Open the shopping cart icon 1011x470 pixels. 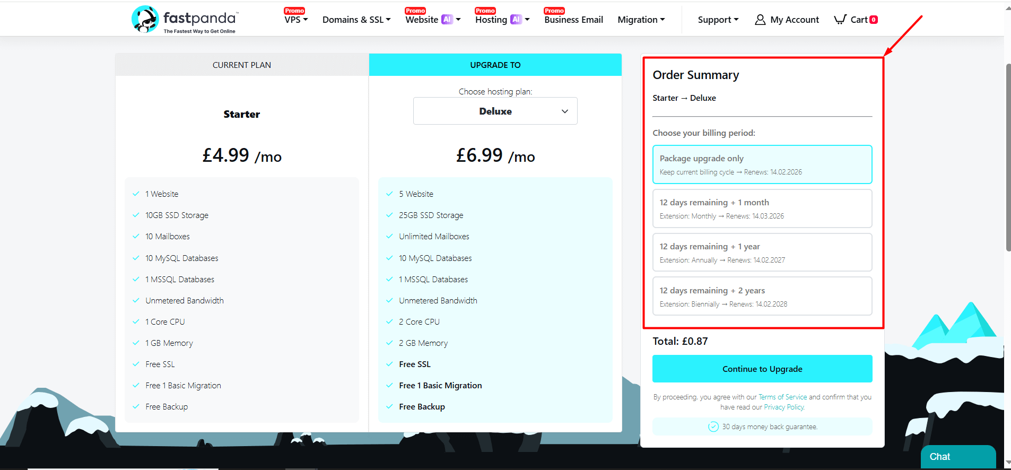click(840, 20)
